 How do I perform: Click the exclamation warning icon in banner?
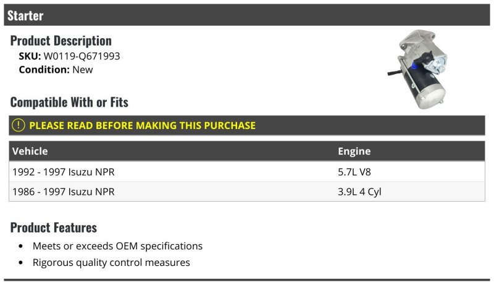point(19,125)
